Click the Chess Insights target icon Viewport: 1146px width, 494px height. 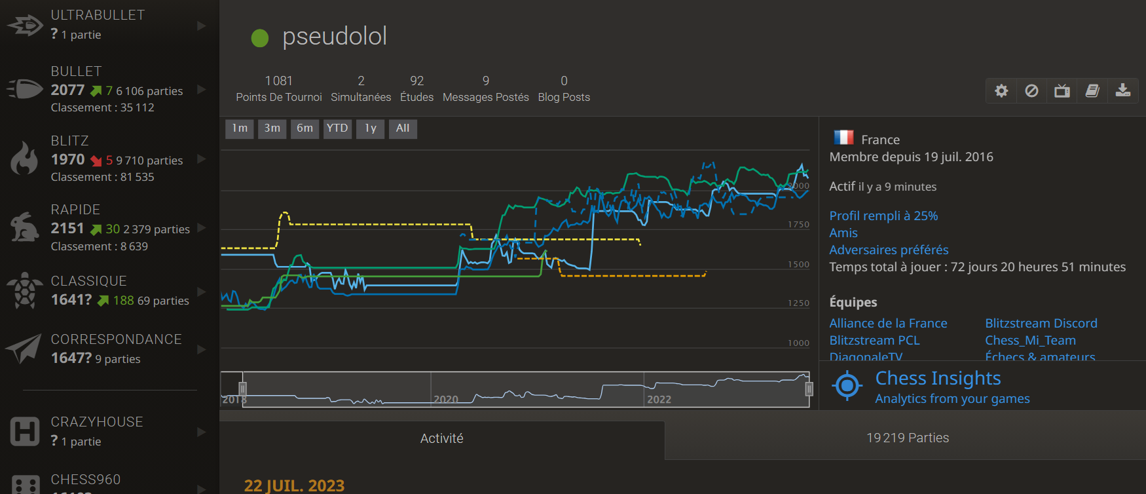pyautogui.click(x=847, y=386)
